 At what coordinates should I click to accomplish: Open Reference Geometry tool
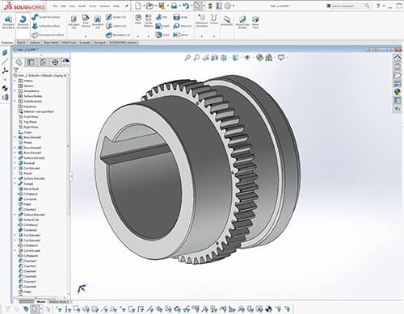[x=201, y=21]
